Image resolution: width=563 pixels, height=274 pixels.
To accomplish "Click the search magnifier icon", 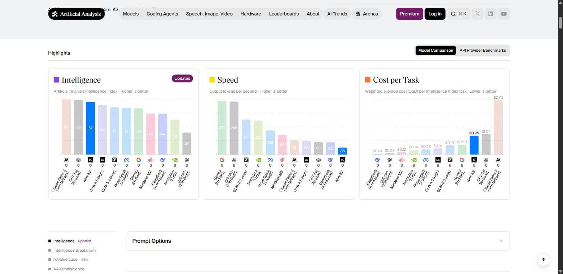I will [453, 14].
